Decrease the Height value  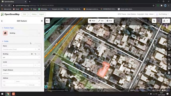pyautogui.click(x=35, y=74)
